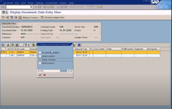Screen dimensions: 172x109
Task: Click the Save diskette icon
Action: pos(39,7)
